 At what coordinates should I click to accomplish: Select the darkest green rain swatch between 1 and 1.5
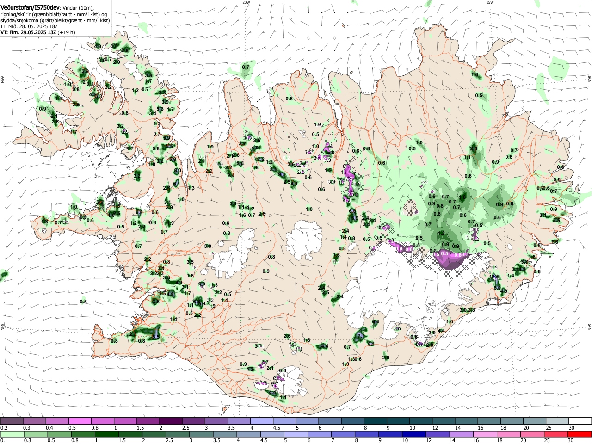pos(106,434)
